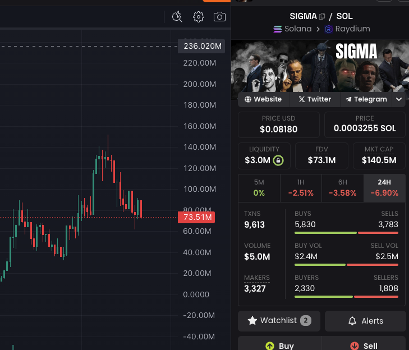Select the 5M timeframe tab
The image size is (409, 350).
tap(259, 188)
